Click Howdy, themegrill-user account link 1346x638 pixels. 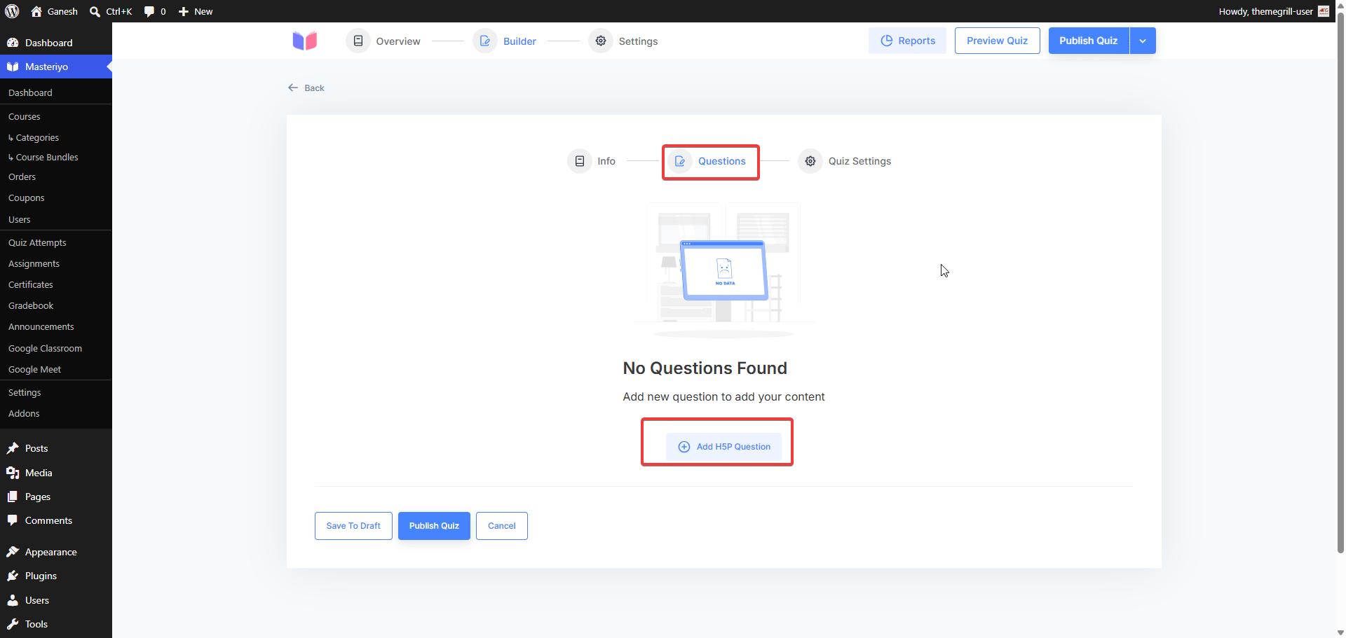pos(1273,11)
